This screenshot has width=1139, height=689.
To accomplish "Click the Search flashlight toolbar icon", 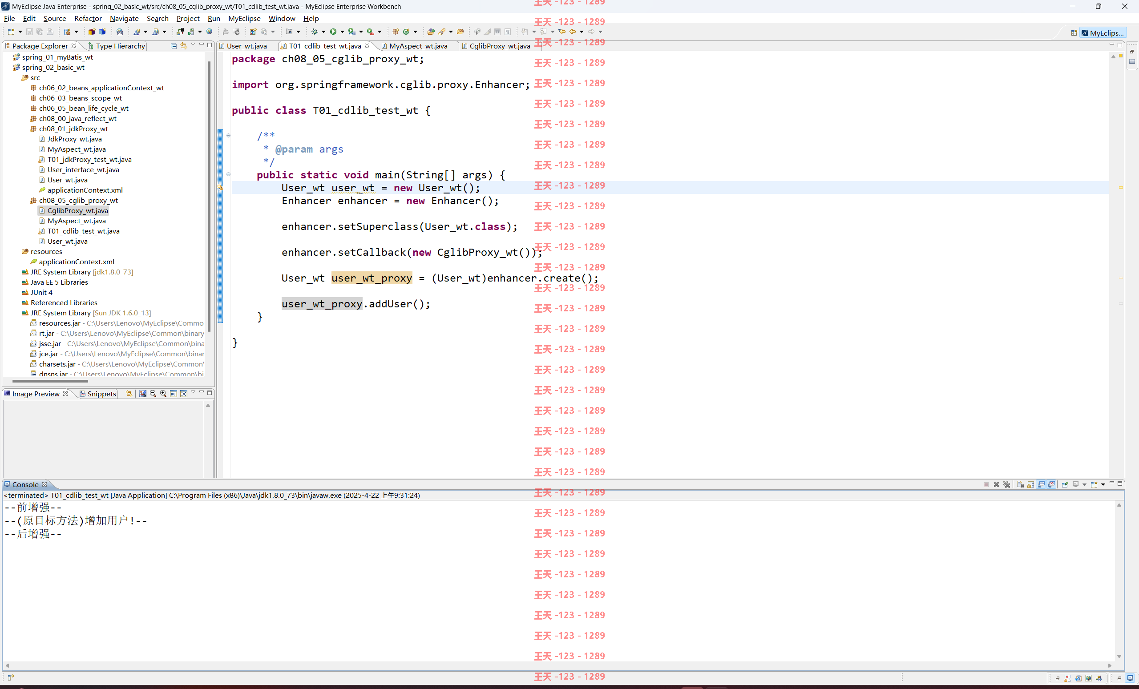I will click(442, 32).
